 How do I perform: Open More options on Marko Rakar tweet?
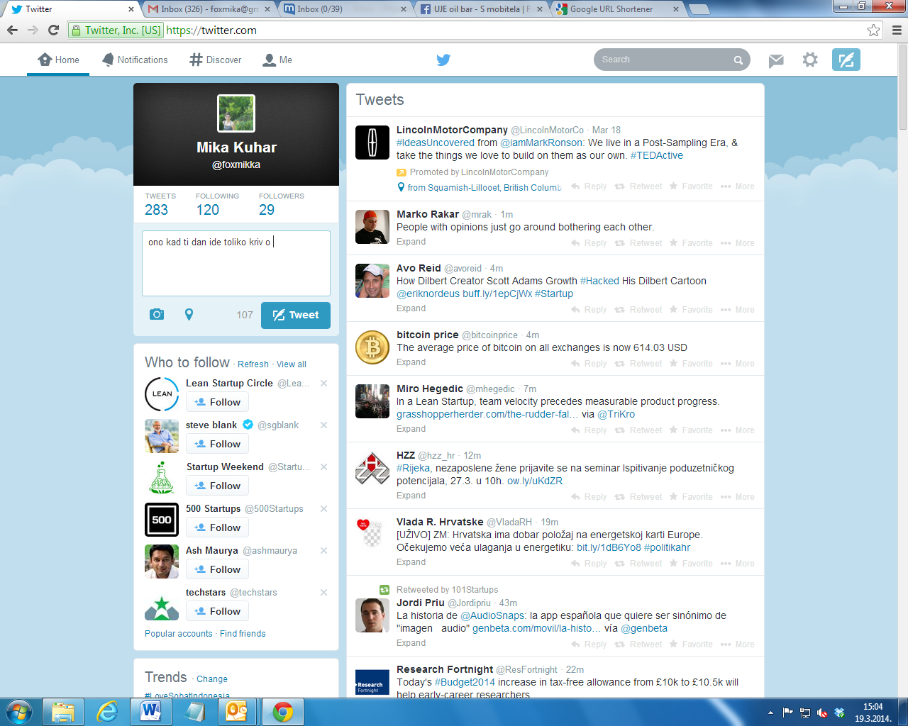[x=738, y=243]
